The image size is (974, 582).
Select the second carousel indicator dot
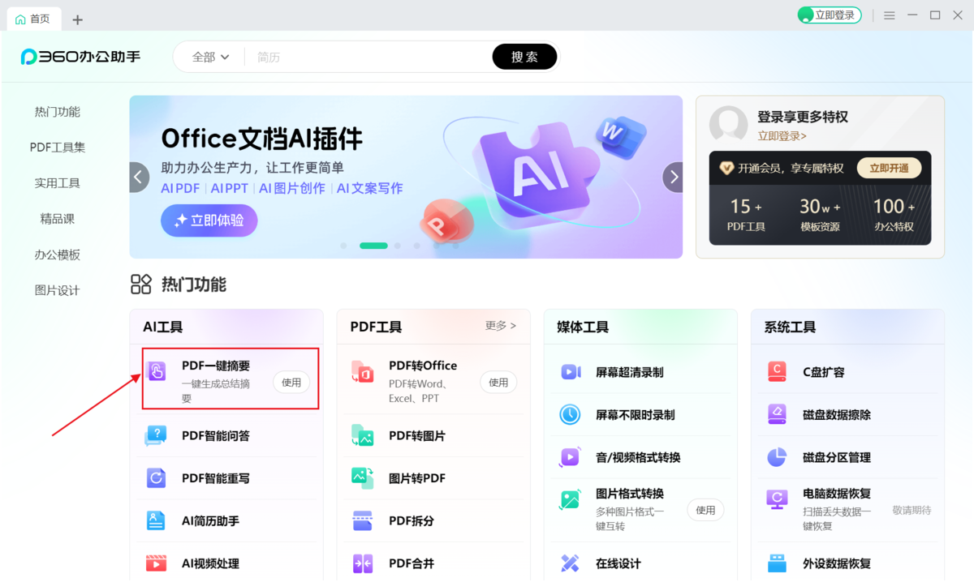pyautogui.click(x=373, y=245)
